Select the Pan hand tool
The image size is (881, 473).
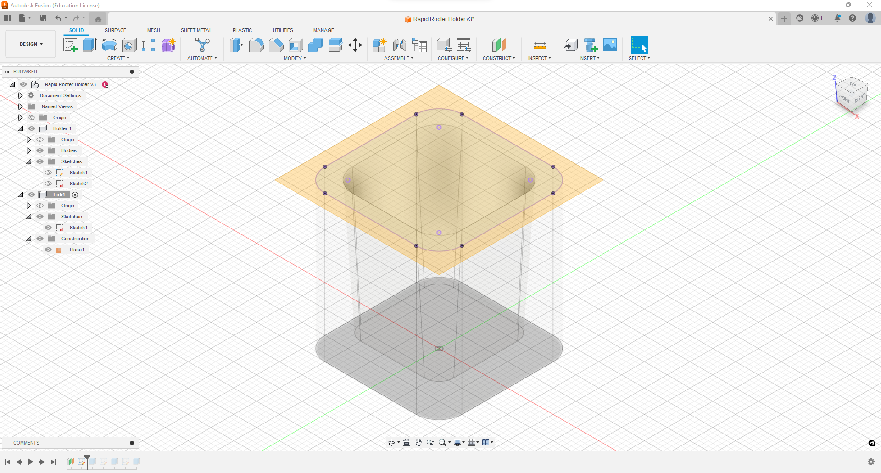[418, 442]
